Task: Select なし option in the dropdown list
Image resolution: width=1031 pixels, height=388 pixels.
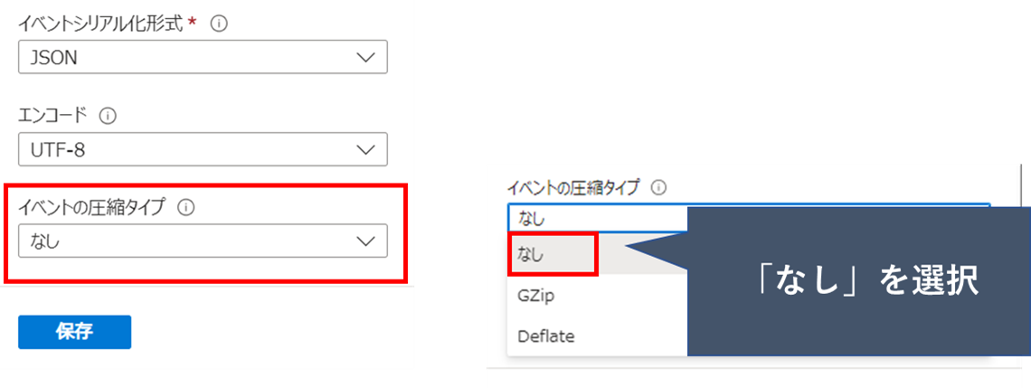Action: point(553,254)
